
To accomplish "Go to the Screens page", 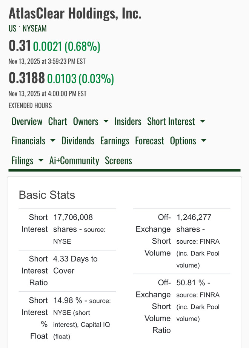I will coord(118,161).
